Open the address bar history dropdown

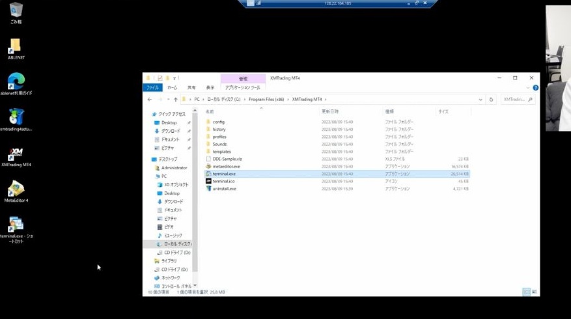(x=480, y=100)
